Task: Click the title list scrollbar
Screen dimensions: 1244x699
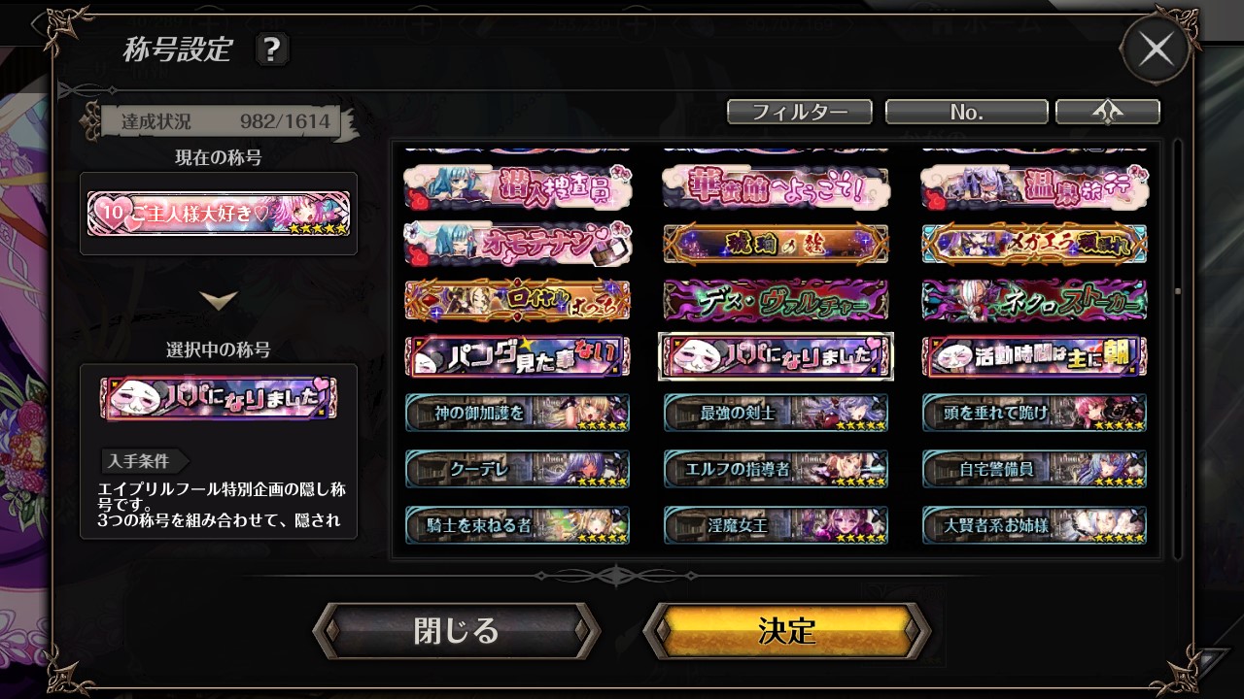Action: pos(1178,349)
